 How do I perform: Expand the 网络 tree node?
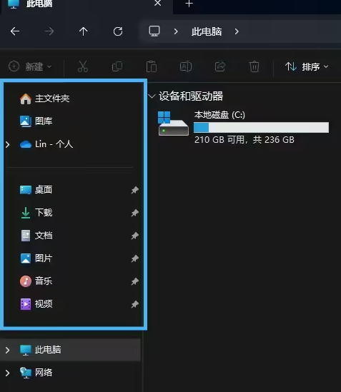pyautogui.click(x=8, y=373)
